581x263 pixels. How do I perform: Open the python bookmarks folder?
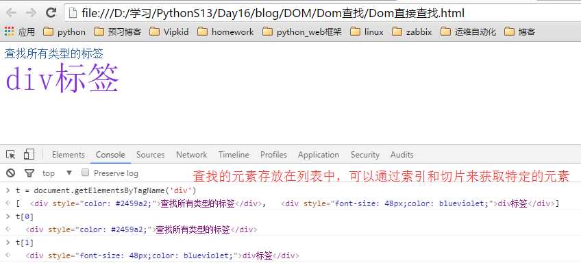pos(64,32)
